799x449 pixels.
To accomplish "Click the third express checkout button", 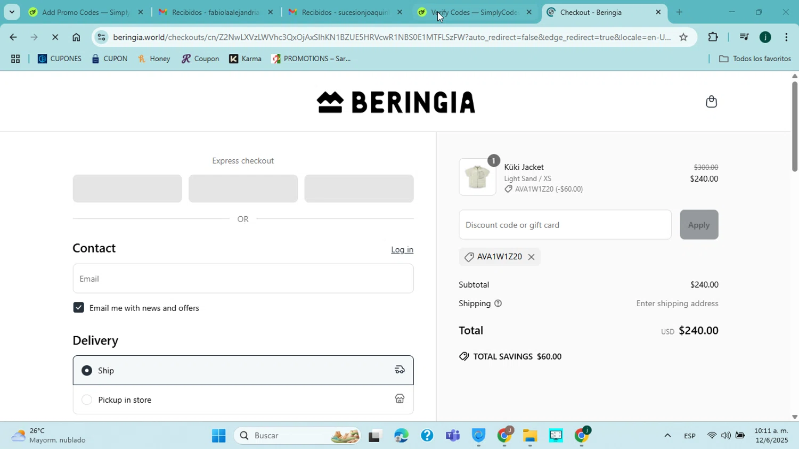I will click(x=359, y=189).
